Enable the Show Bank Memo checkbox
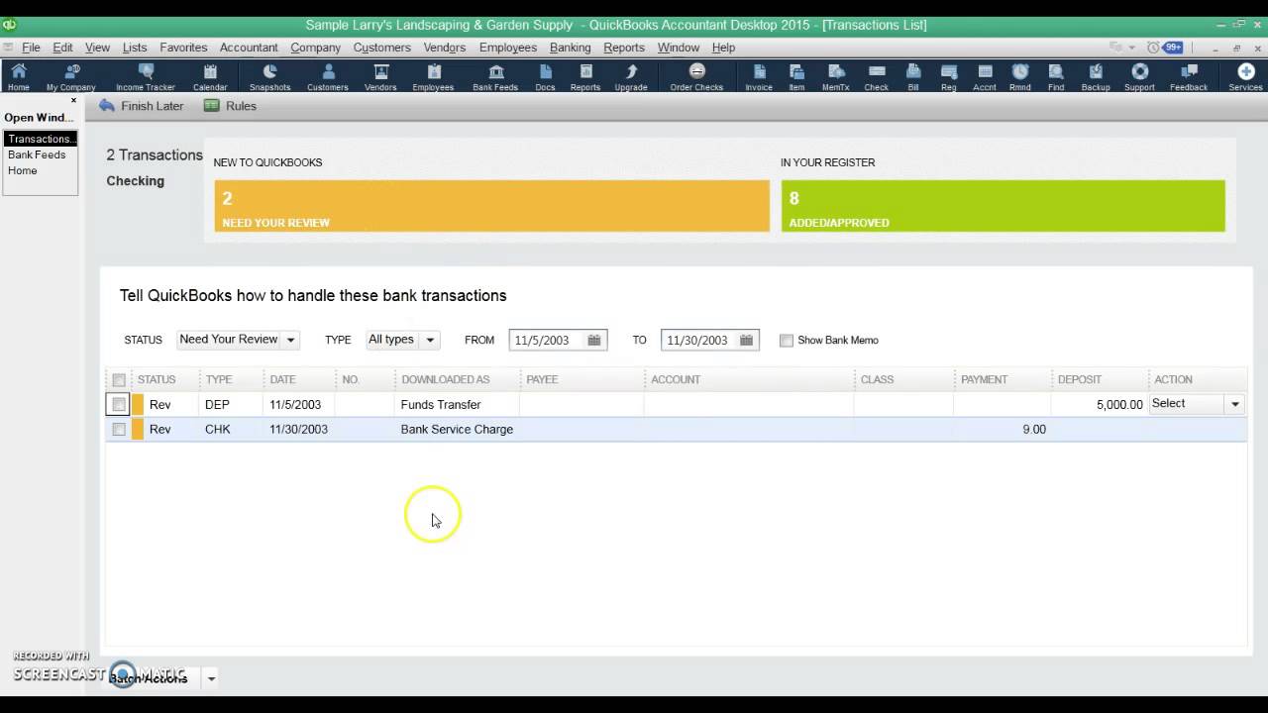 787,340
